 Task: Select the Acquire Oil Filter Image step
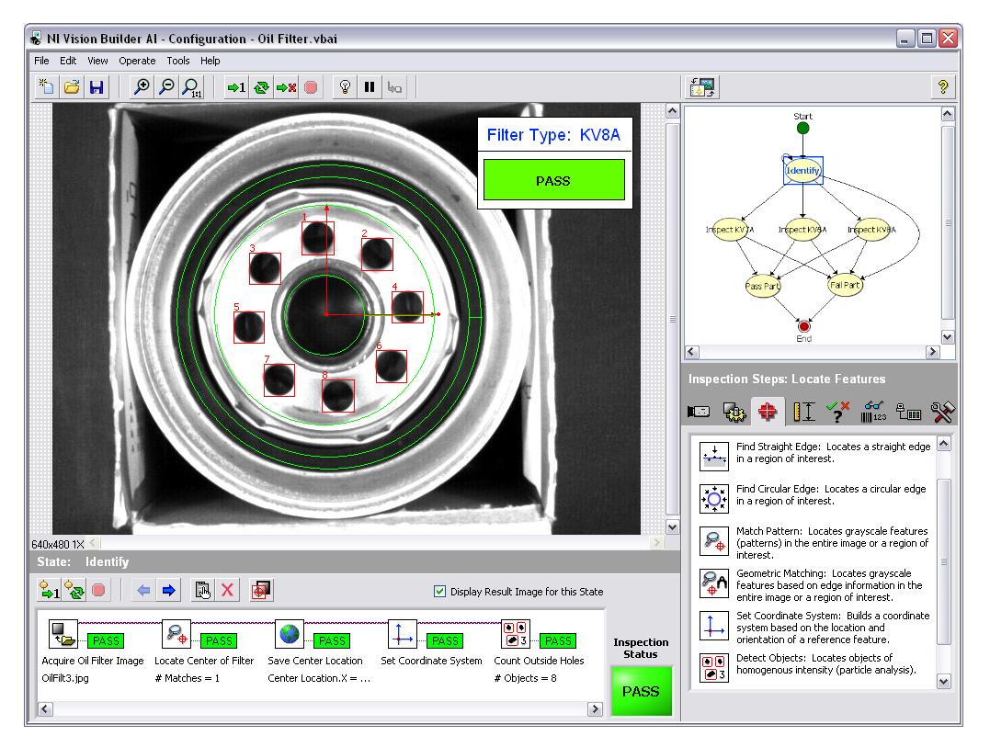(x=92, y=651)
